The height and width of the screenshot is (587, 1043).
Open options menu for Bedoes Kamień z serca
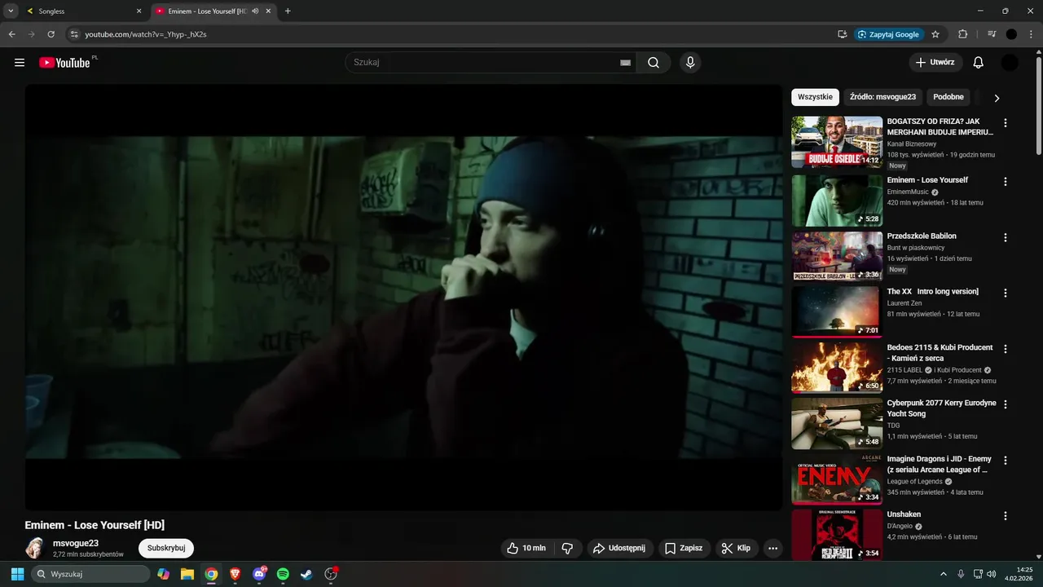(x=1006, y=349)
